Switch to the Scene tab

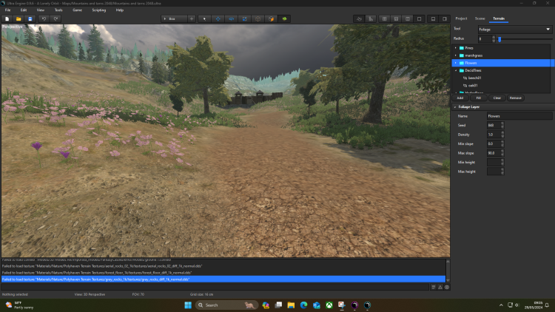click(480, 18)
